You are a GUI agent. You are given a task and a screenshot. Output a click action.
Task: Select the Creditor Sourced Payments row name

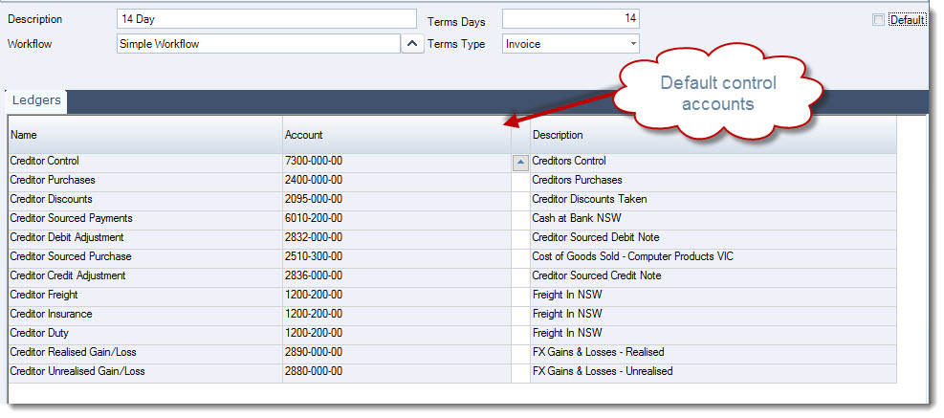[x=71, y=218]
